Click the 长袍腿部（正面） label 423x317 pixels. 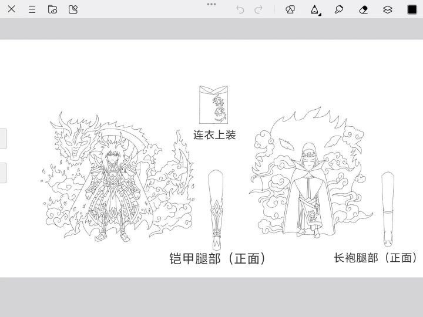coord(375,258)
